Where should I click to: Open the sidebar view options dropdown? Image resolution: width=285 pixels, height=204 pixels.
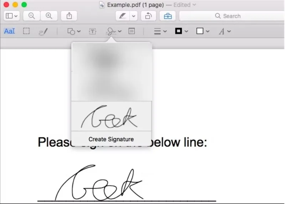click(11, 16)
